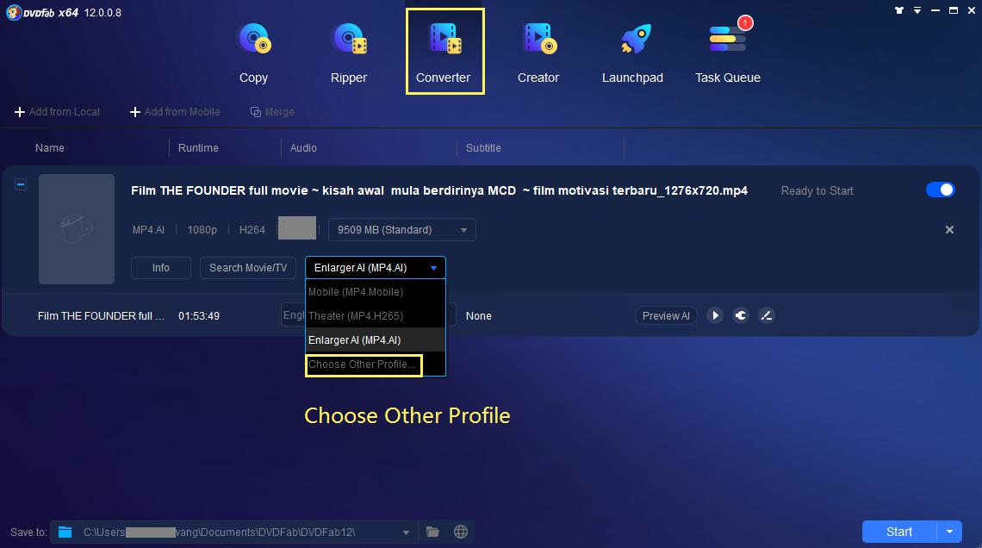Open the Copy module
The width and height of the screenshot is (982, 548).
pyautogui.click(x=253, y=52)
